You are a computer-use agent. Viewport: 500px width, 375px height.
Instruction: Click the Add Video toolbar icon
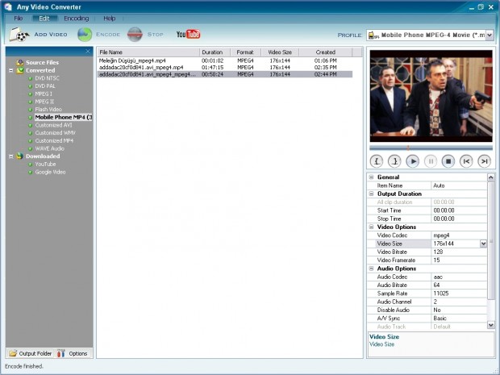coord(19,35)
